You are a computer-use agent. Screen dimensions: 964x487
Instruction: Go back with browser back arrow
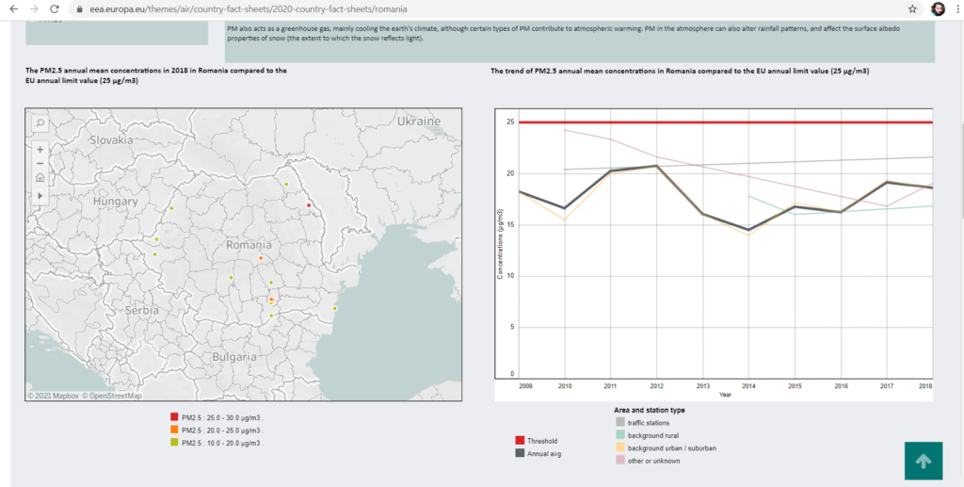13,9
